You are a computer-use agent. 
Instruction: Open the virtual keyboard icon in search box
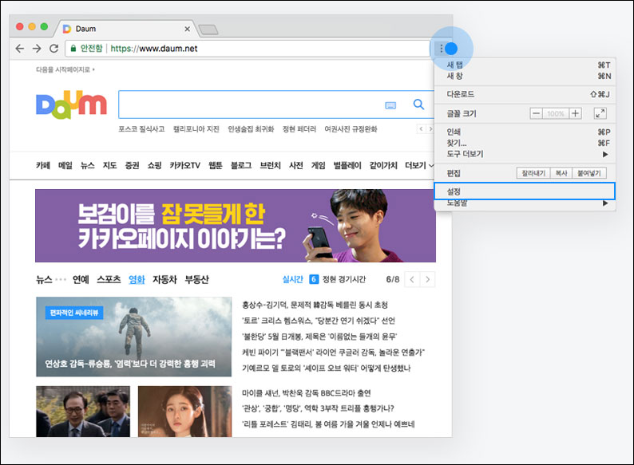click(390, 105)
